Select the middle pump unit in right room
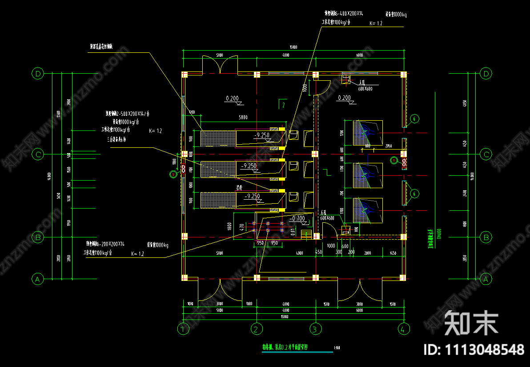 pos(367,176)
